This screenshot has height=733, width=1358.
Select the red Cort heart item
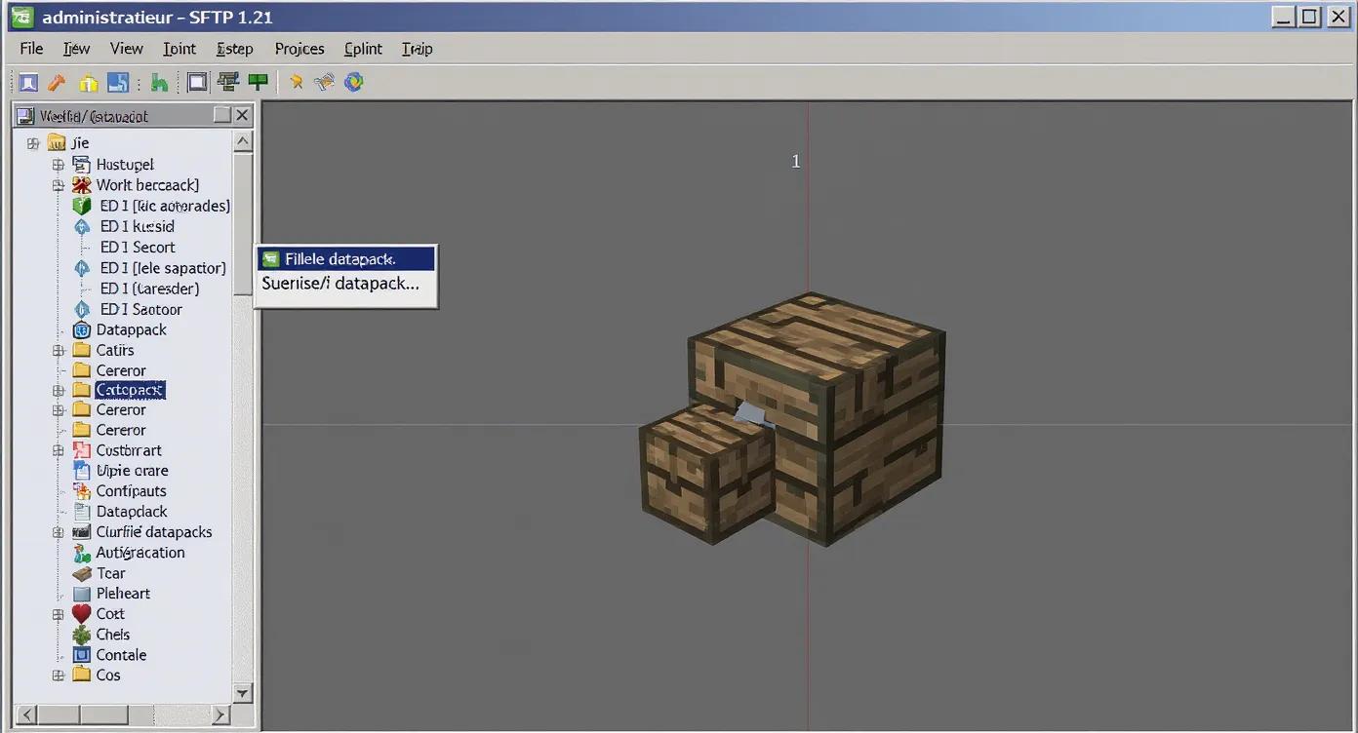pyautogui.click(x=109, y=613)
